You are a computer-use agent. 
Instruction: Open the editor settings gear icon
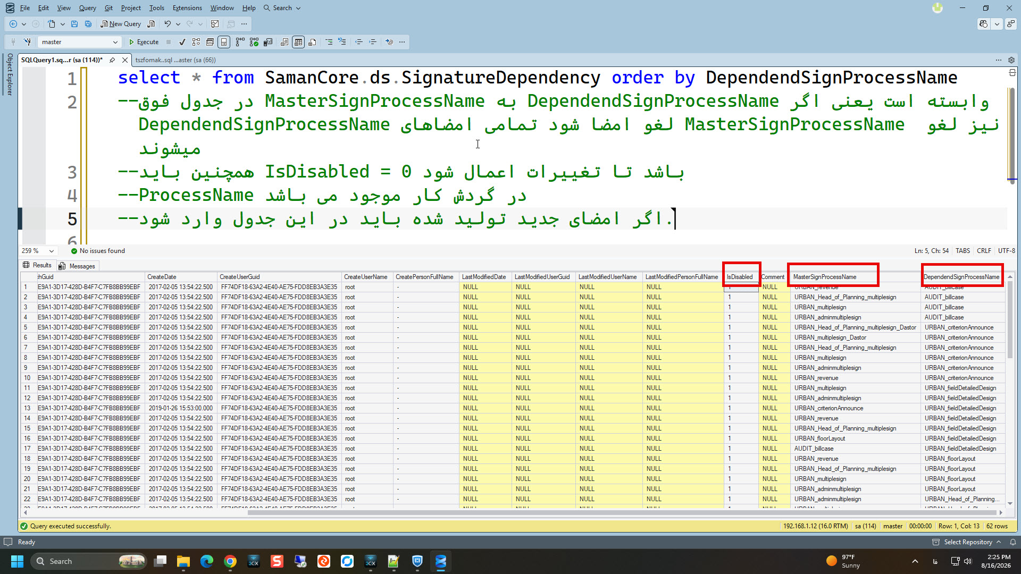tap(1011, 60)
